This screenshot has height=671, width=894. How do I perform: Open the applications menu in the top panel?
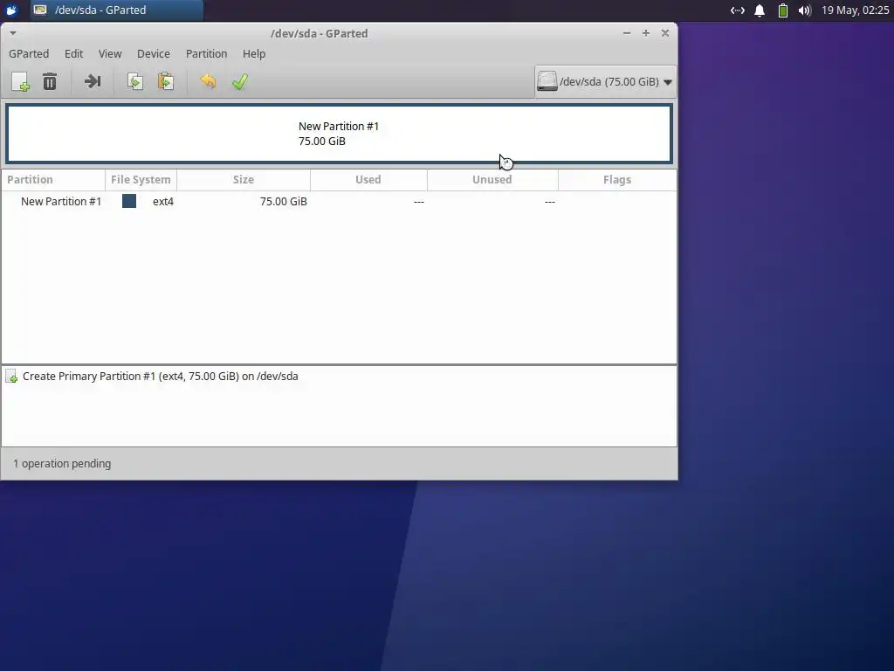(x=11, y=10)
